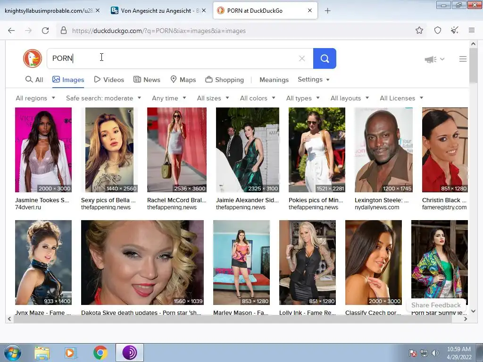
Task: Expand the All regions dropdown
Action: coord(35,98)
